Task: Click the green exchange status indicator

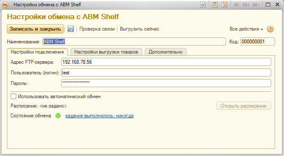Action: tap(58, 116)
